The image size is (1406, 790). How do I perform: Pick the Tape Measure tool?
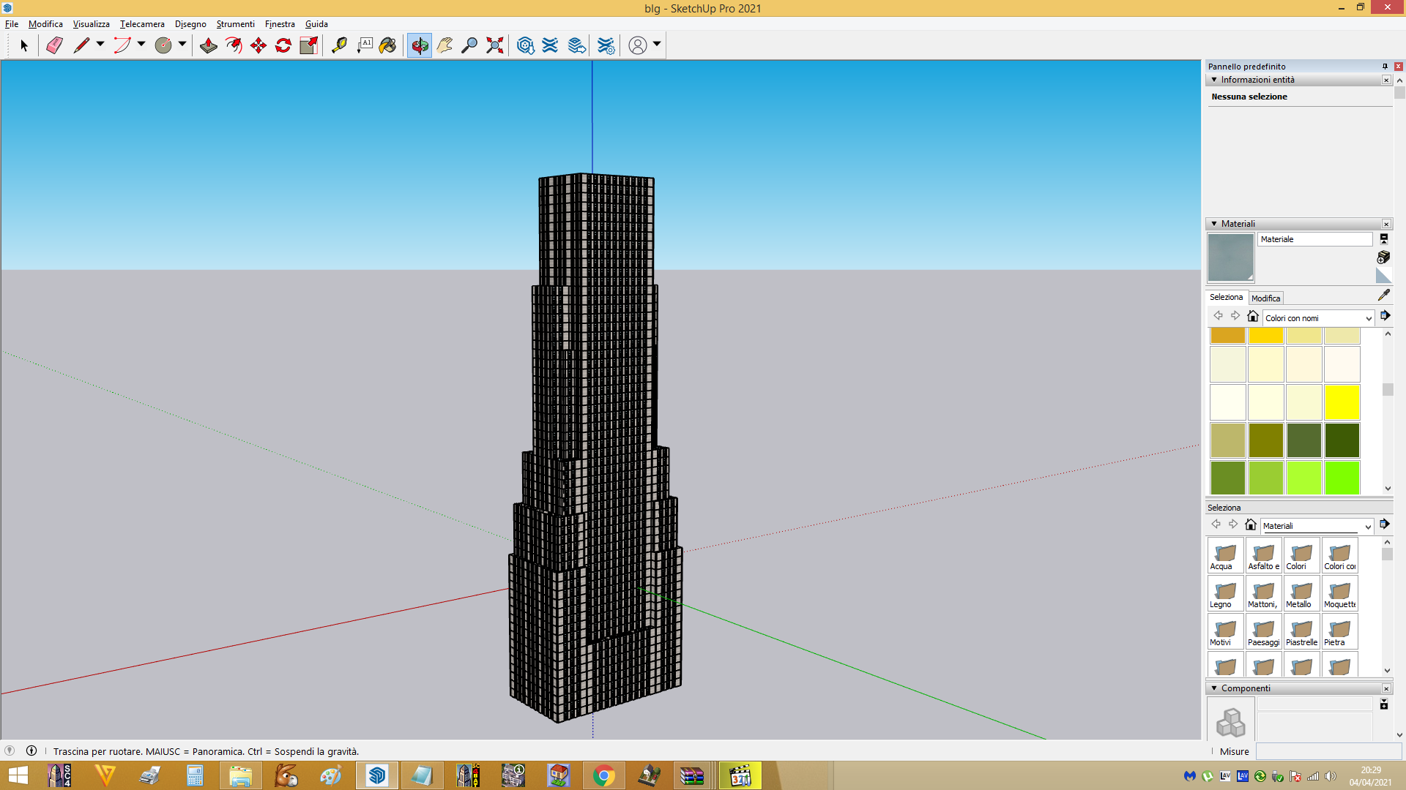pyautogui.click(x=339, y=45)
